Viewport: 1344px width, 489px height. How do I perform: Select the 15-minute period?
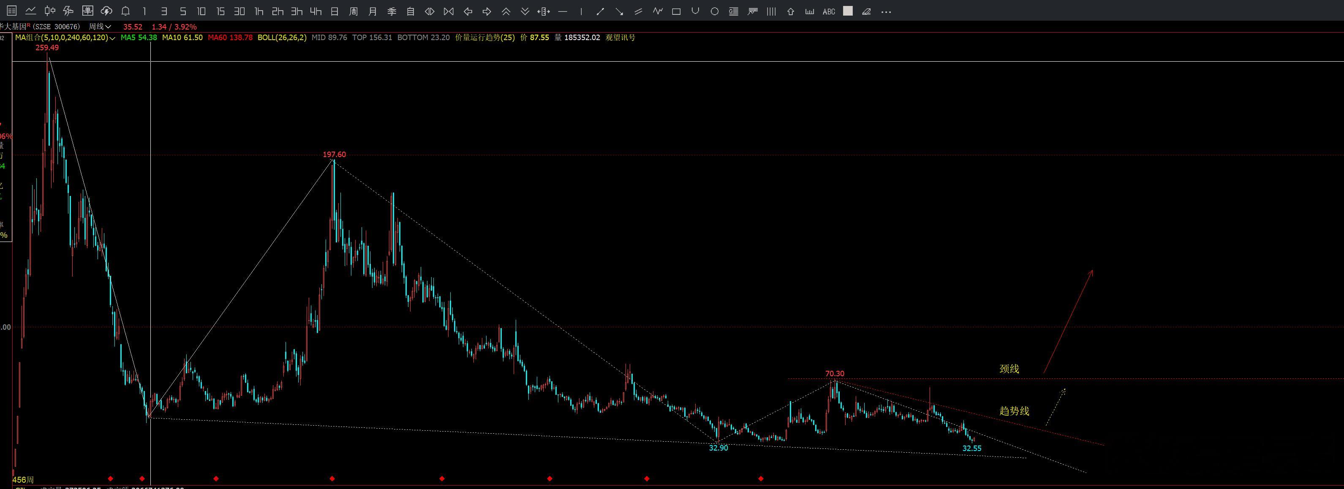click(x=220, y=11)
